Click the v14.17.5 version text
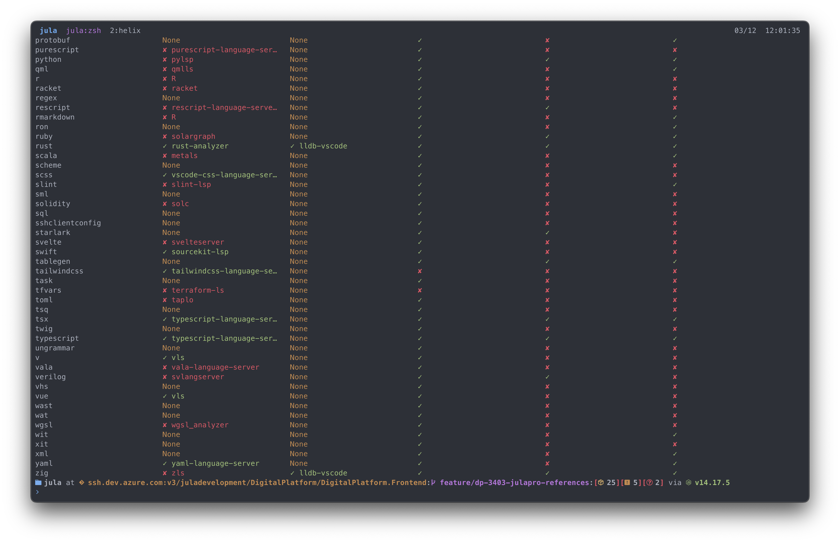Viewport: 840px width, 543px height. [x=712, y=482]
